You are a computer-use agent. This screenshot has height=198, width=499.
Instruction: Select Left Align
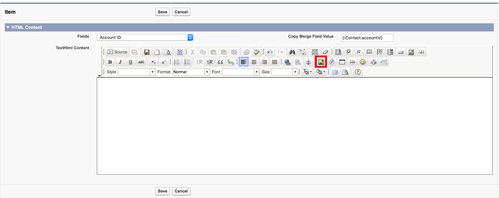point(243,62)
